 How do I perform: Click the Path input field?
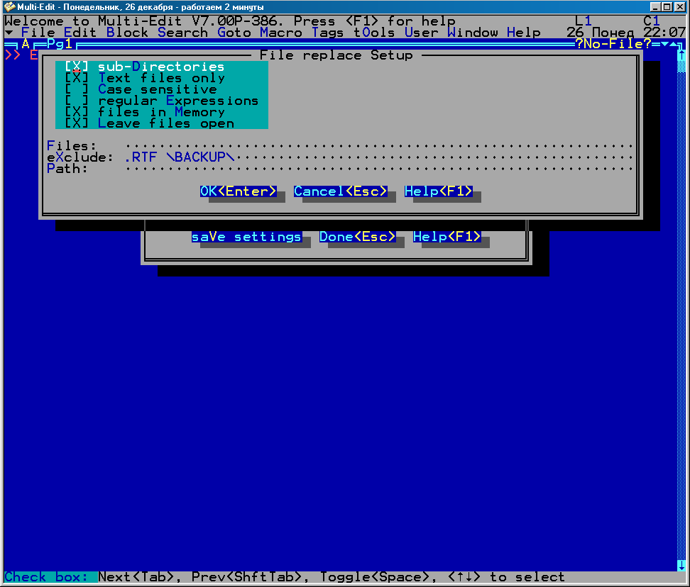pos(379,169)
